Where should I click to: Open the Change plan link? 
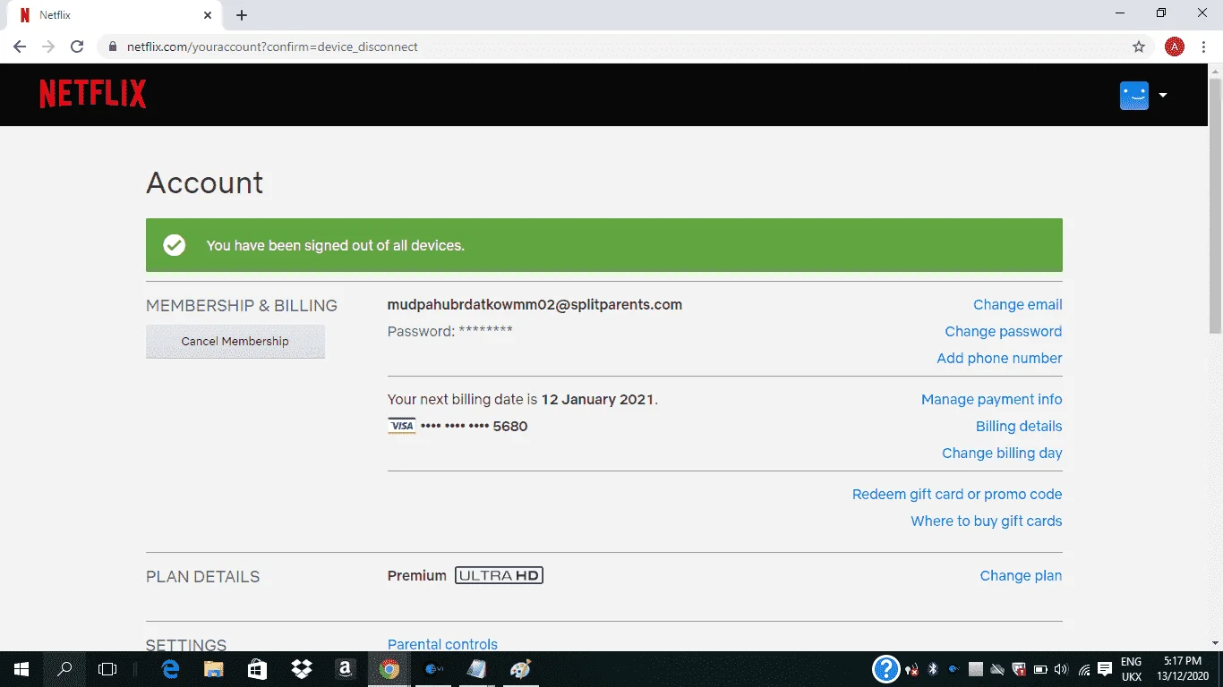click(1021, 576)
